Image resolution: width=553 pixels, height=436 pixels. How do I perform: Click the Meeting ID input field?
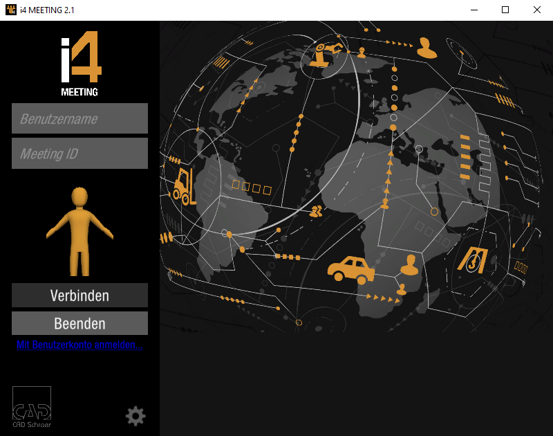point(79,154)
